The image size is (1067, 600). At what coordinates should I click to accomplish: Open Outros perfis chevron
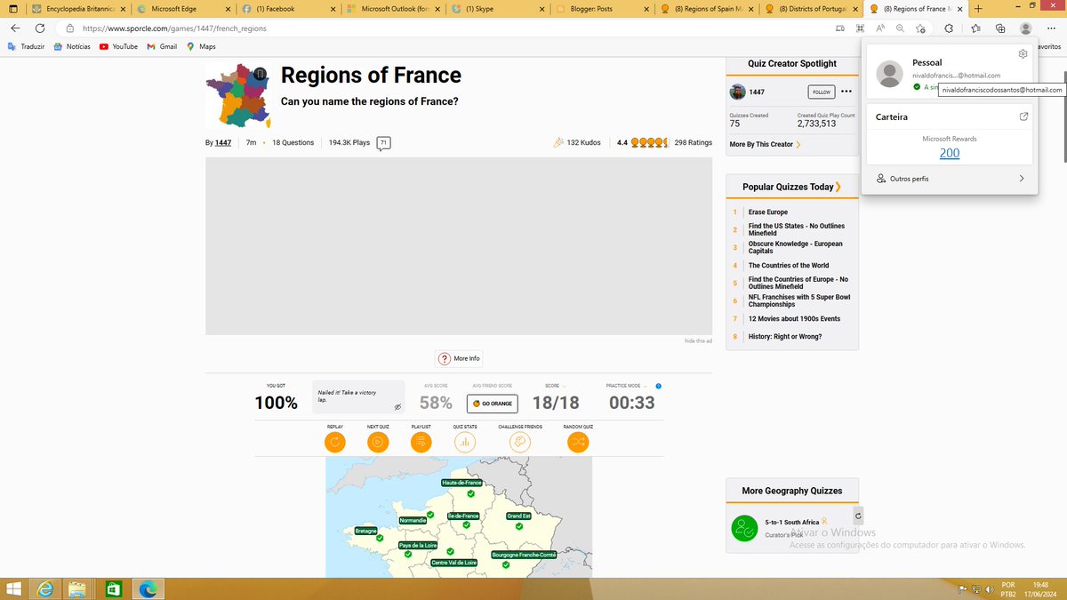point(1022,178)
